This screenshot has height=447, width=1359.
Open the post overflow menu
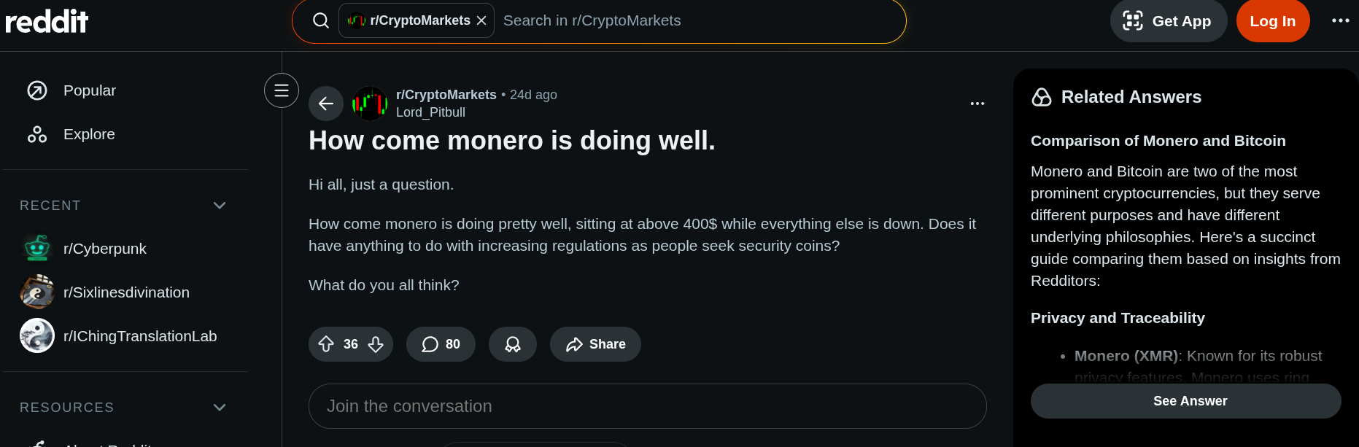click(977, 104)
